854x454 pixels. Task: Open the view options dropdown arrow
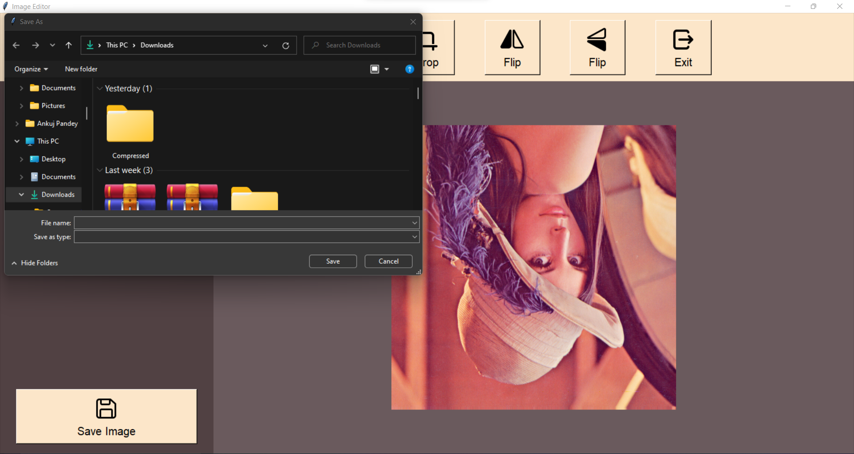[387, 69]
